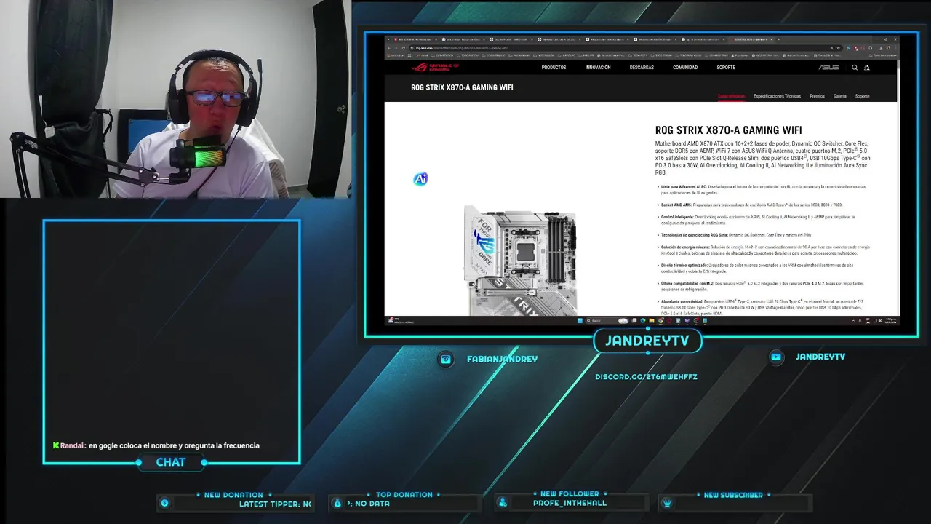Viewport: 931px width, 524px height.
Task: Click the ROG Republic of Gamers logo
Action: click(x=436, y=67)
